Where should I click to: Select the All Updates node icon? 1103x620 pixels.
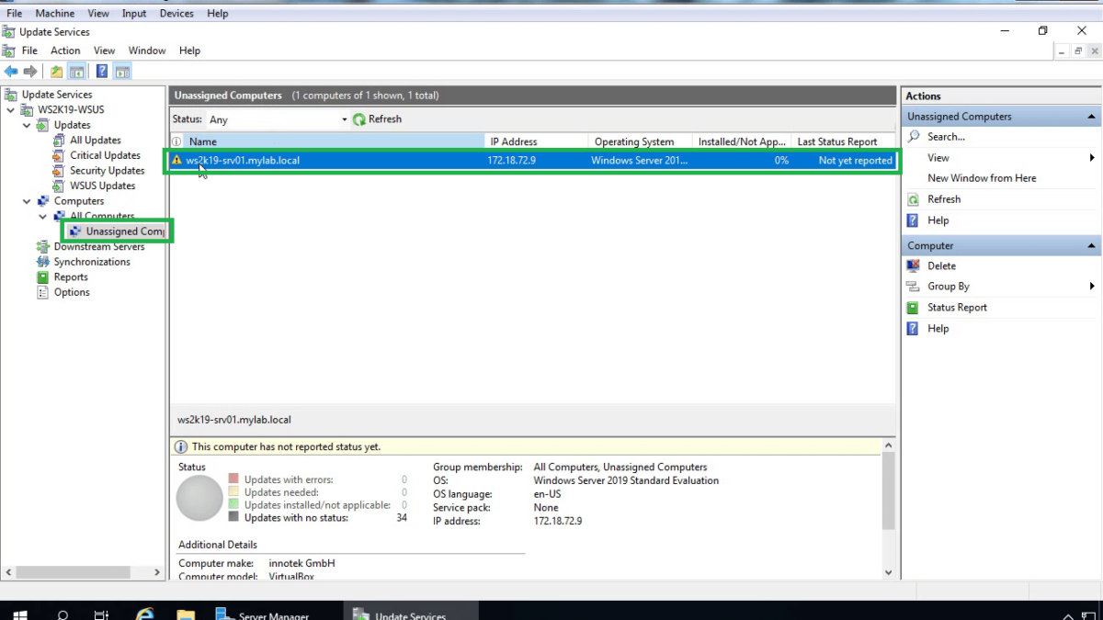point(60,141)
